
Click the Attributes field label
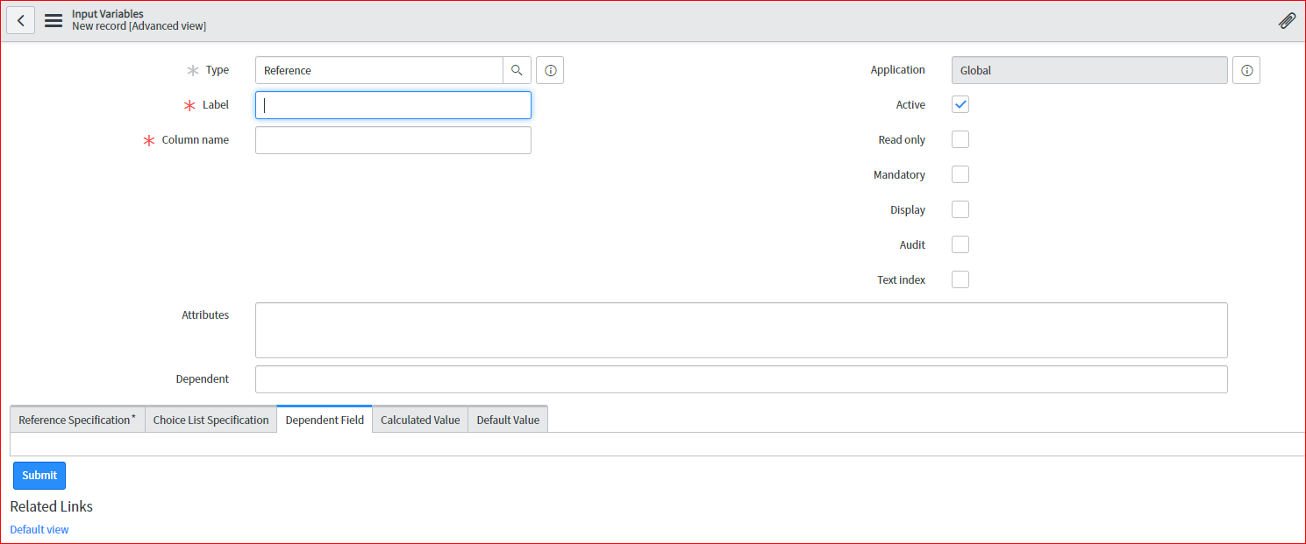[205, 314]
